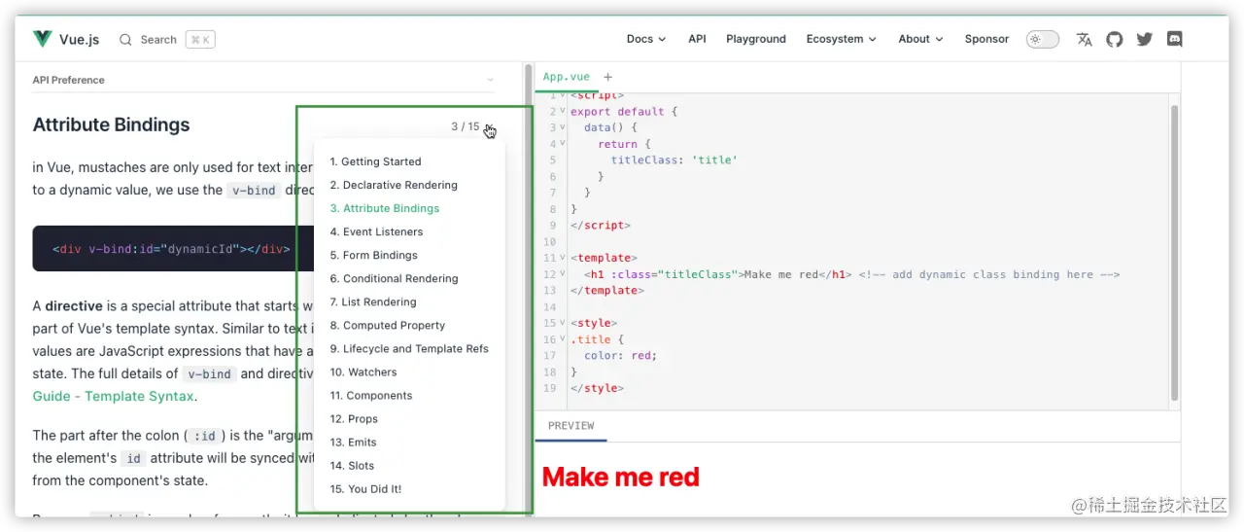The width and height of the screenshot is (1244, 532).
Task: Select 8. Computed Property
Action: click(x=387, y=325)
